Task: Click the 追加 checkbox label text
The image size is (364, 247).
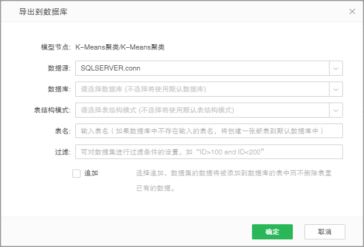Action: (x=91, y=173)
